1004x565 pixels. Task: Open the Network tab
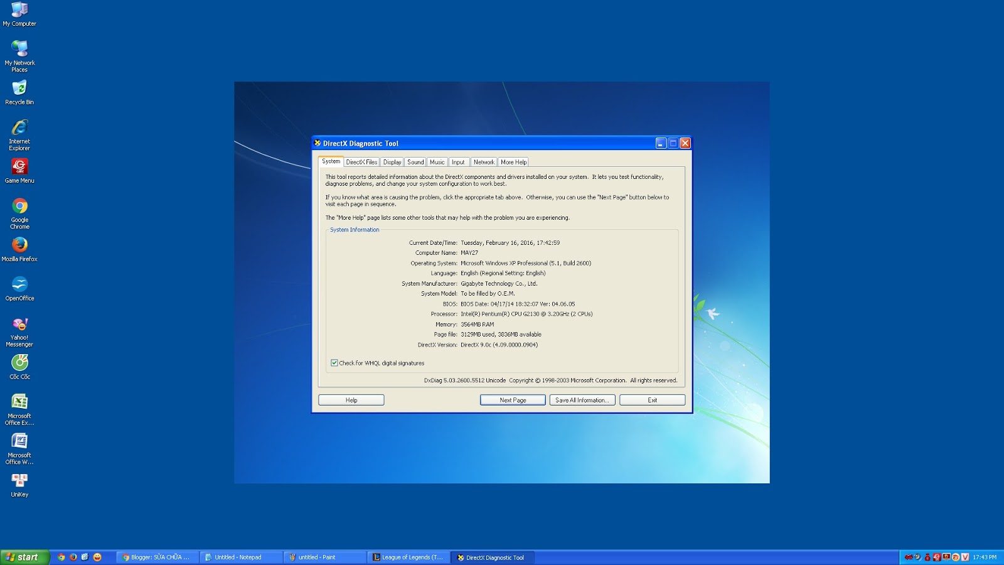pos(484,162)
